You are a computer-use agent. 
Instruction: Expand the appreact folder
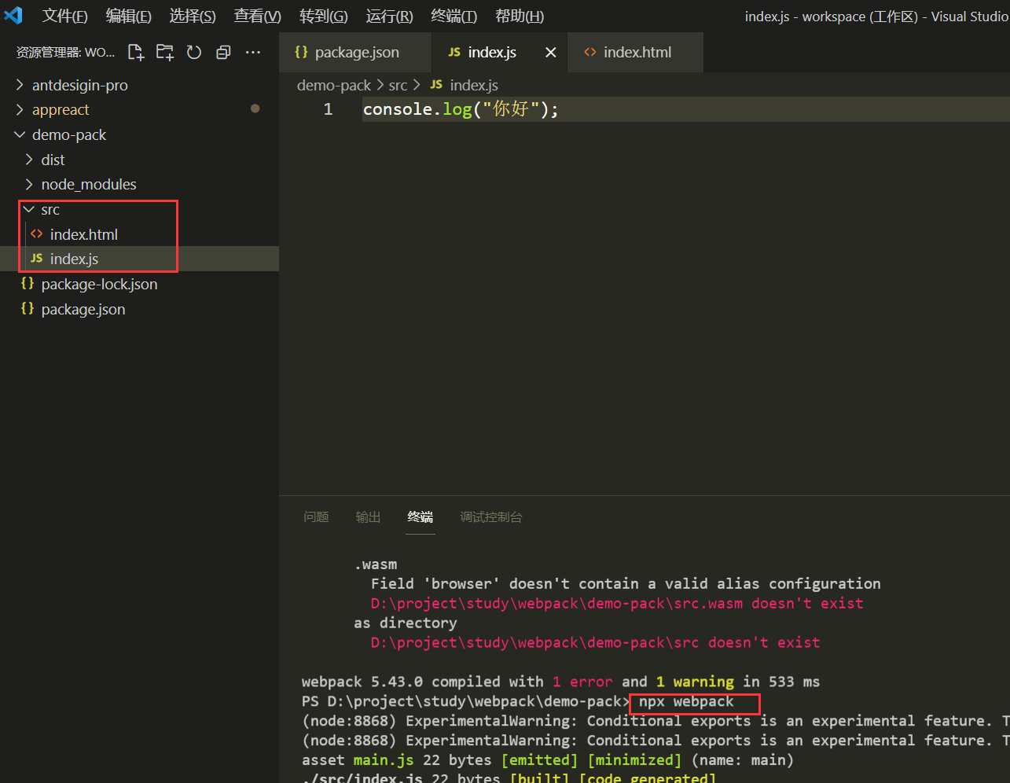[x=139, y=109]
